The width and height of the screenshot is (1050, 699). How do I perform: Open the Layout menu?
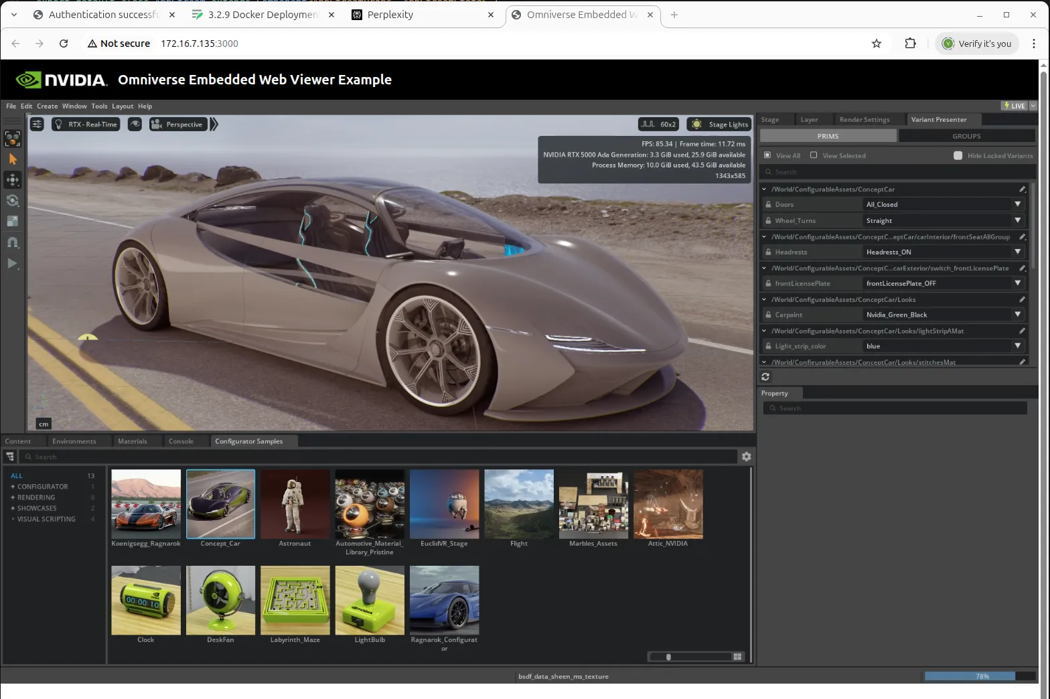coord(123,106)
